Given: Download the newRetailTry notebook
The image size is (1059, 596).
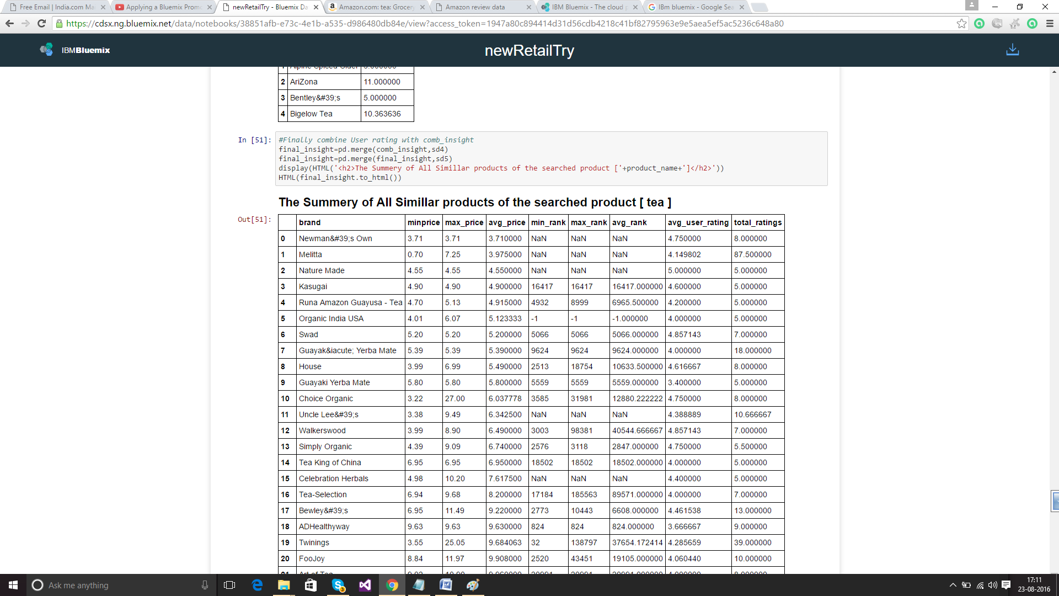Looking at the screenshot, I should 1012,50.
